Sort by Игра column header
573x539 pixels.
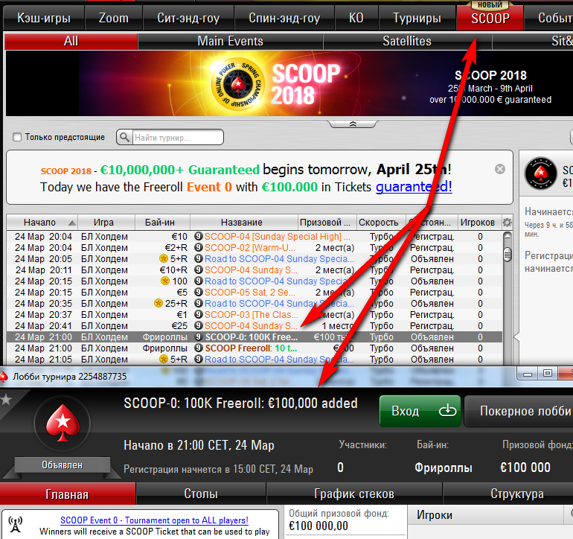tap(106, 223)
